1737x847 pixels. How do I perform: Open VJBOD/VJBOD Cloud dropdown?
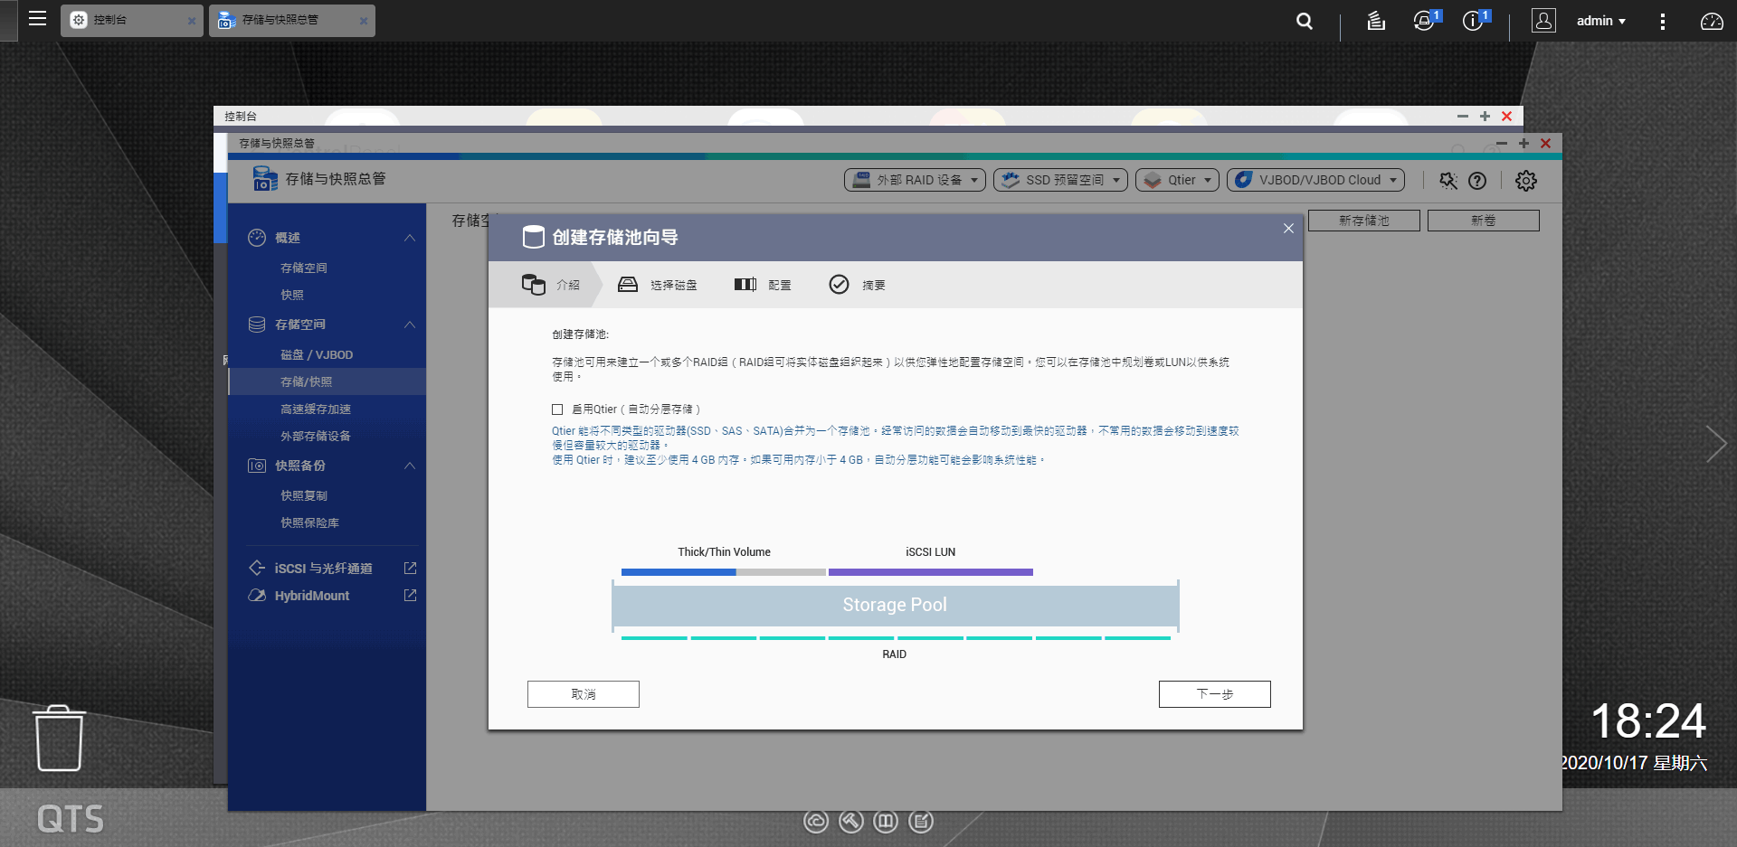tap(1315, 180)
